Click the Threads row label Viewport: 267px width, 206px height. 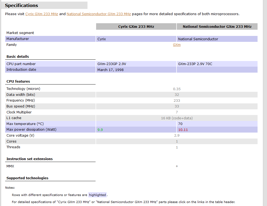point(13,147)
